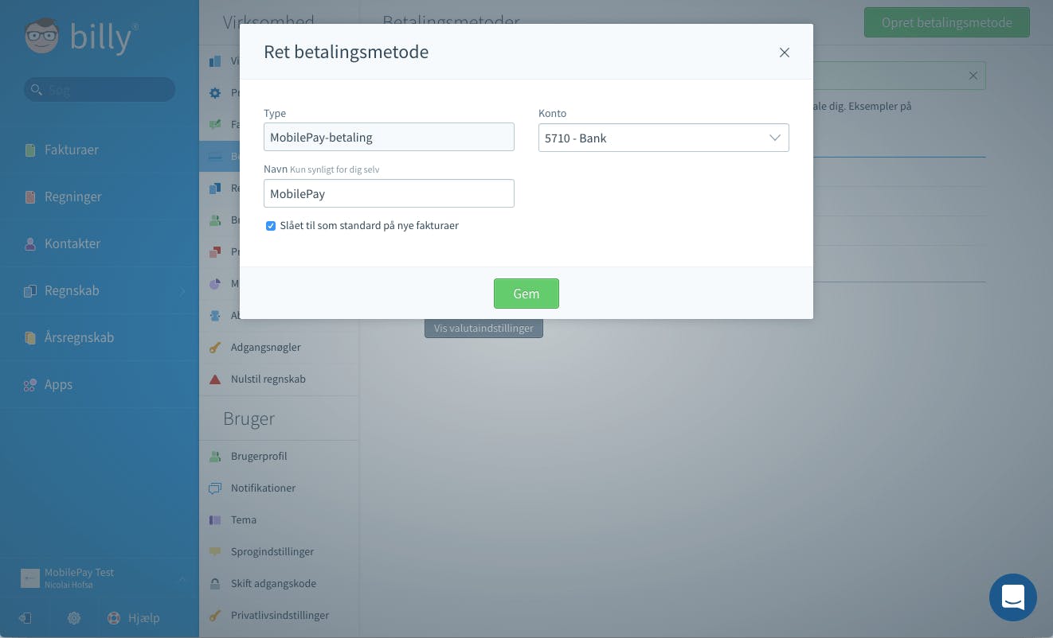Viewport: 1053px width, 638px height.
Task: Click the red triangle Nulstil regnskab icon
Action: click(215, 379)
